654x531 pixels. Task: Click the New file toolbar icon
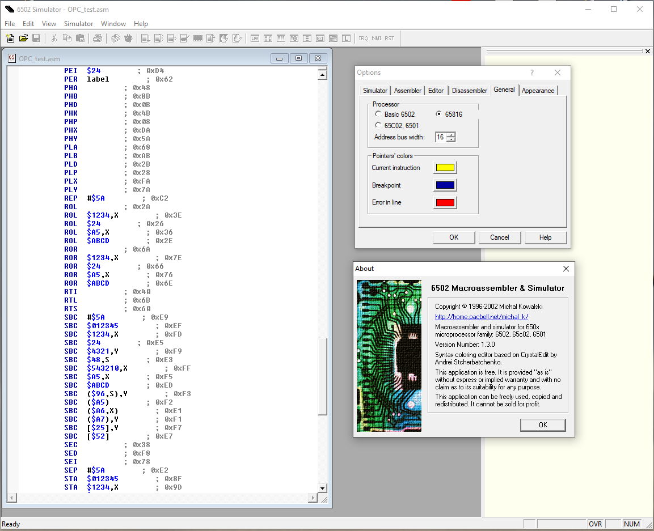pos(10,39)
